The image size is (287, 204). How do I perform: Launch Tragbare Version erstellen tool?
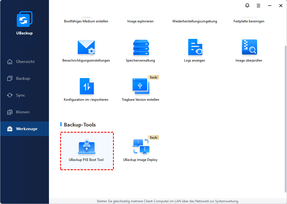141,86
